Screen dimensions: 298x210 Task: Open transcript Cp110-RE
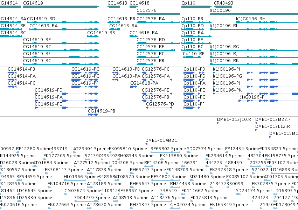pos(192,40)
